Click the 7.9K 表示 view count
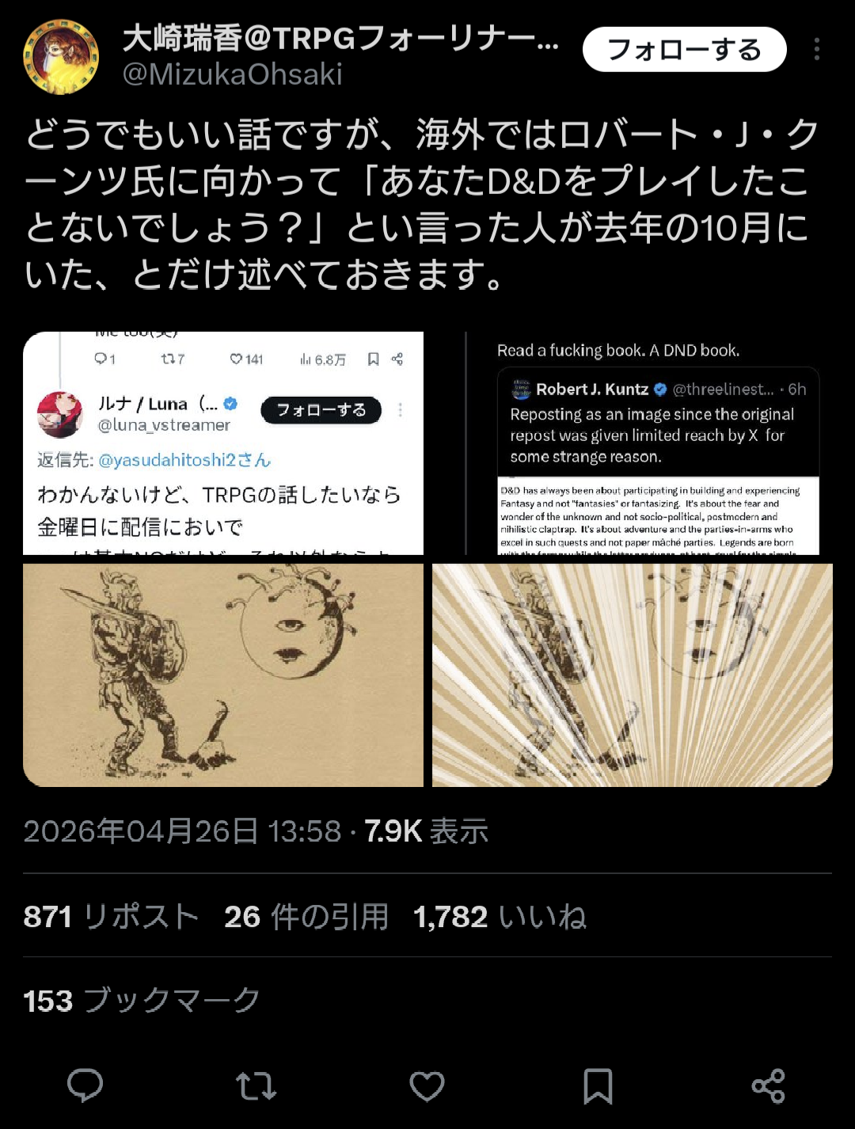Image resolution: width=855 pixels, height=1129 pixels. [x=426, y=831]
